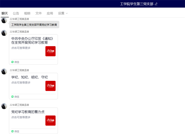The image size is (185, 134).
Task: Click the 工学院学生第三党支部开展党纪学习教育 message bubble
Action: 34,25
